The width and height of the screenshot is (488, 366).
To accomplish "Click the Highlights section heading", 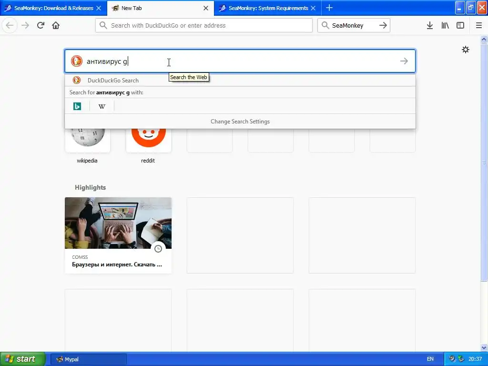I will click(x=90, y=187).
